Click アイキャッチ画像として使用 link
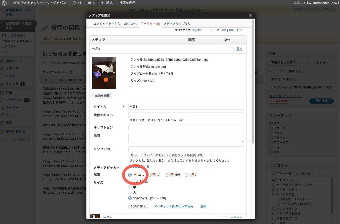Viewport: 340px width, 224px height. pos(174,206)
